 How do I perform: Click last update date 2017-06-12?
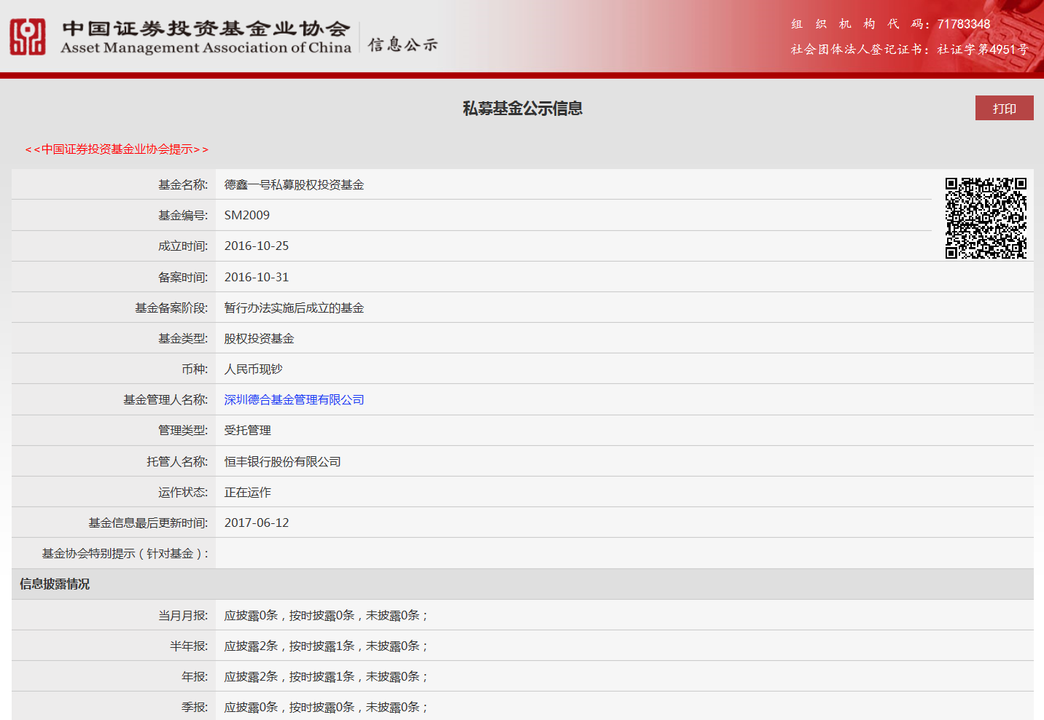(x=257, y=523)
